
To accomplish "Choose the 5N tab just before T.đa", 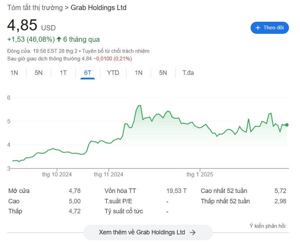I will click(163, 73).
